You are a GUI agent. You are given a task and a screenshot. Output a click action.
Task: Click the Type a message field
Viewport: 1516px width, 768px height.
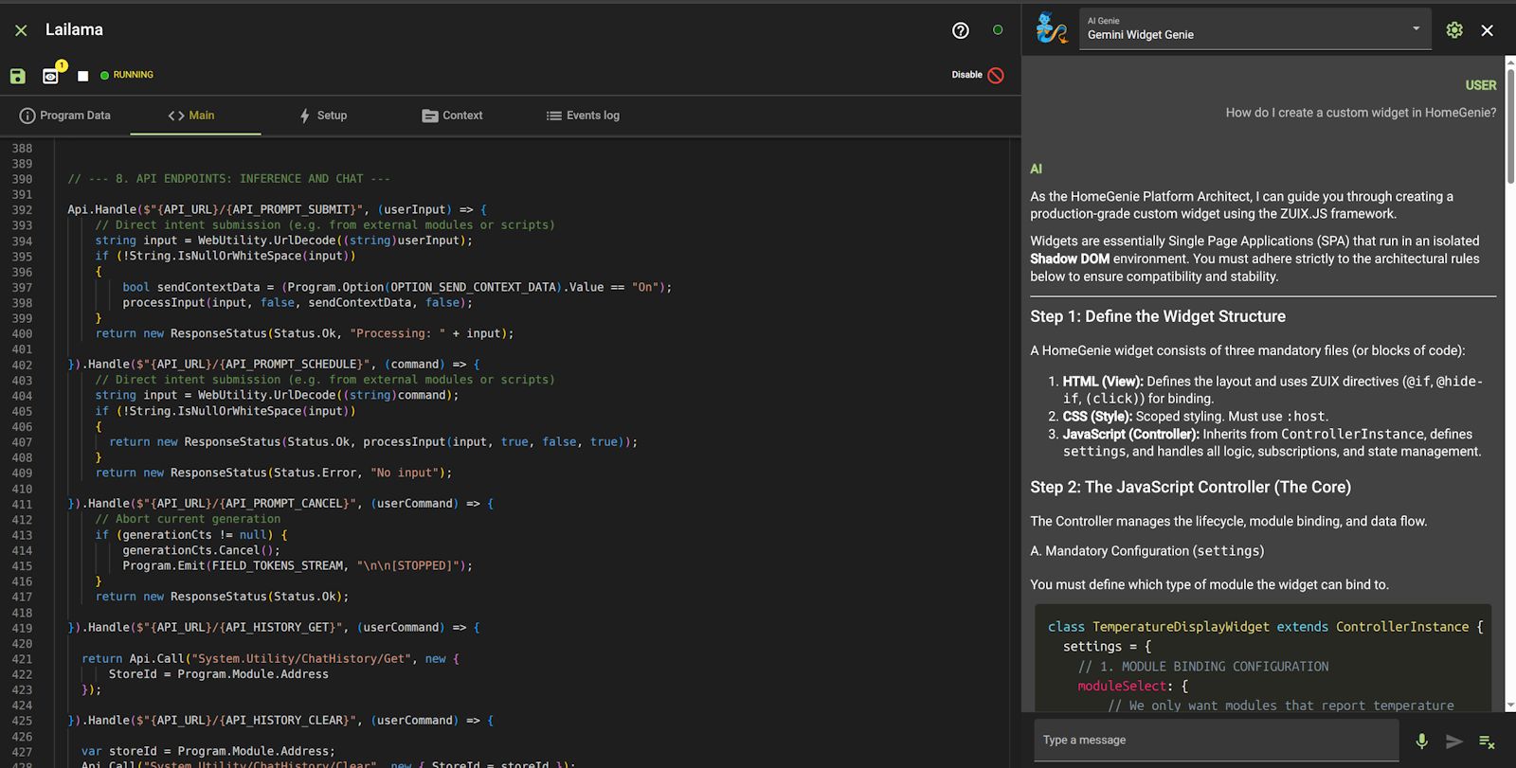point(1215,741)
